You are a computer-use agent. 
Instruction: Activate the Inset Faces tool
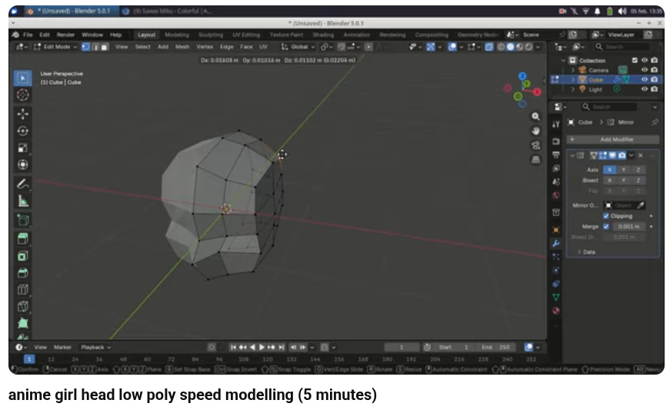point(23,256)
